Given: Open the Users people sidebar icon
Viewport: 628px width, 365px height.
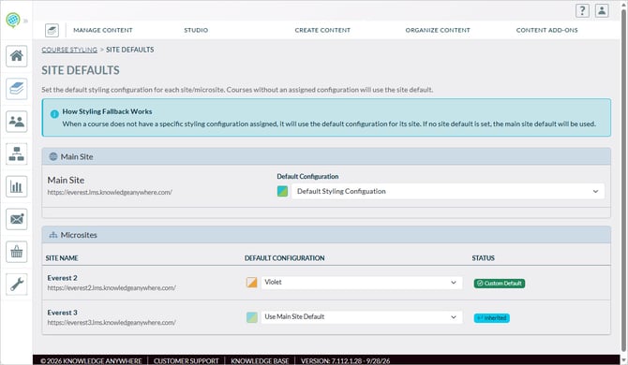Looking at the screenshot, I should [x=17, y=121].
